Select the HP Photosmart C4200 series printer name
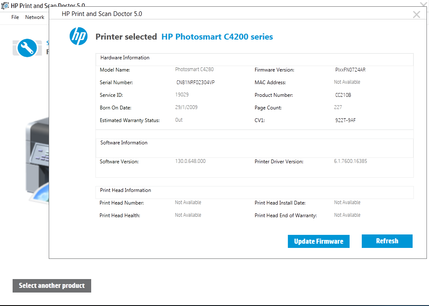This screenshot has width=429, height=306. click(217, 37)
